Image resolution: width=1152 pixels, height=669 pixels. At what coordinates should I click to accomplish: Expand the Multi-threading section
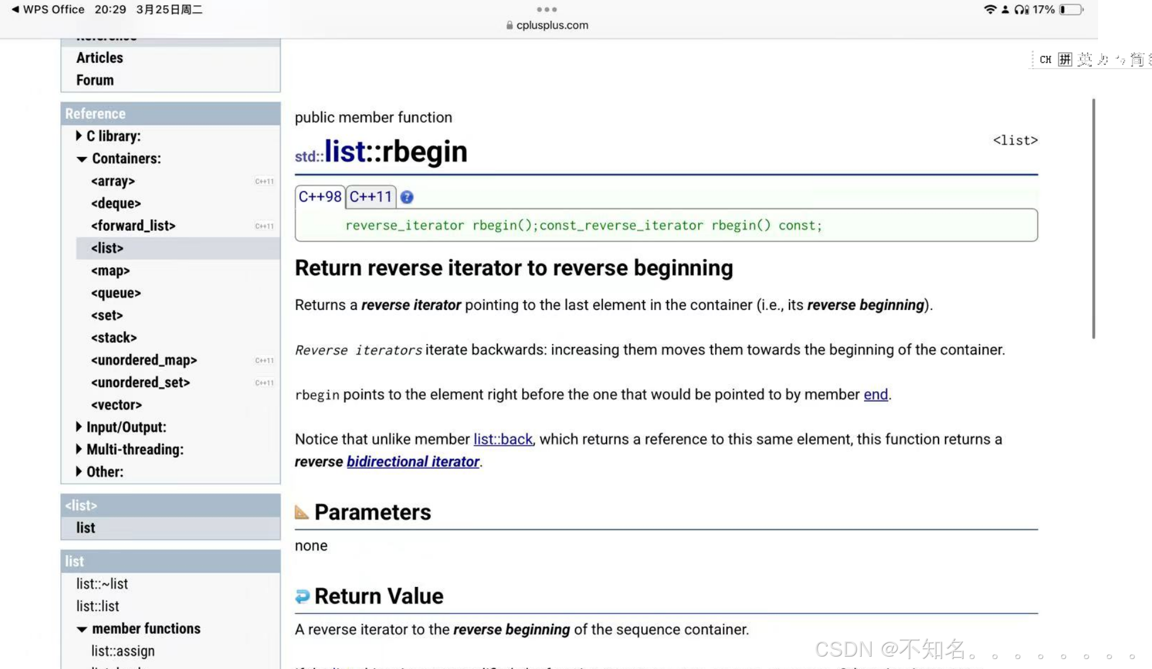point(79,449)
